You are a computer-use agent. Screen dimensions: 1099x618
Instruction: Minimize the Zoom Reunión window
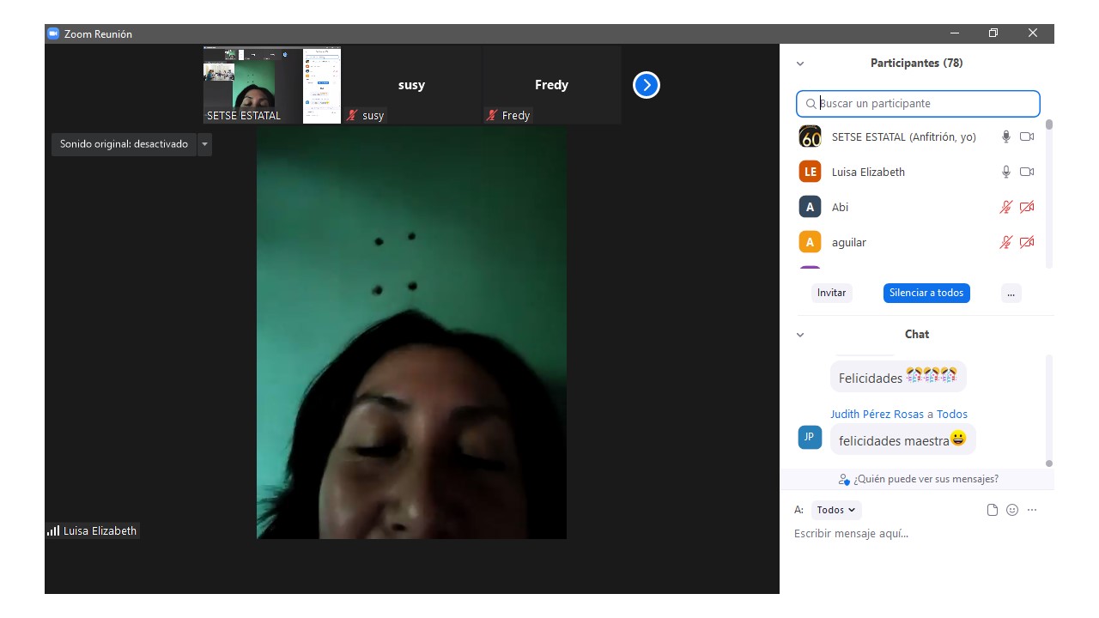click(955, 33)
